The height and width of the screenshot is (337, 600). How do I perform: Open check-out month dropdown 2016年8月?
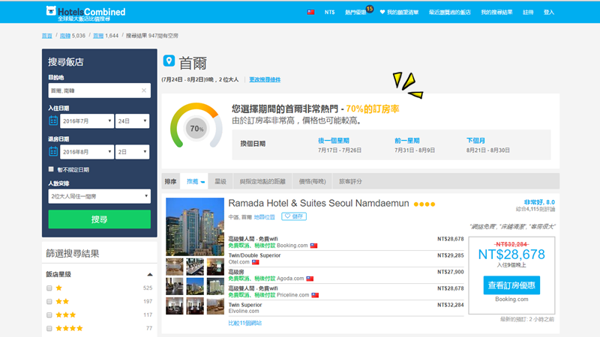[x=87, y=152]
